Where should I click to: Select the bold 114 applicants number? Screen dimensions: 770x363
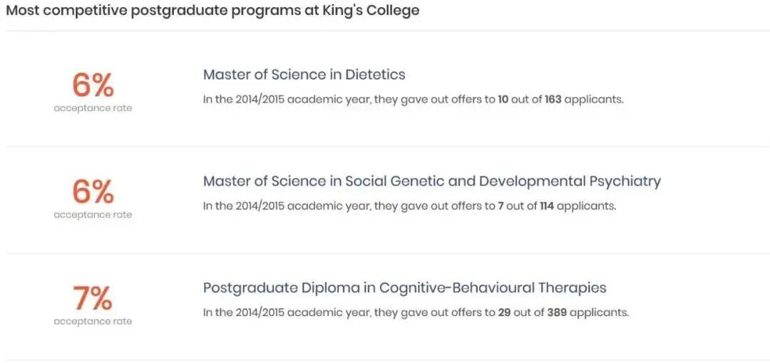[x=546, y=206]
